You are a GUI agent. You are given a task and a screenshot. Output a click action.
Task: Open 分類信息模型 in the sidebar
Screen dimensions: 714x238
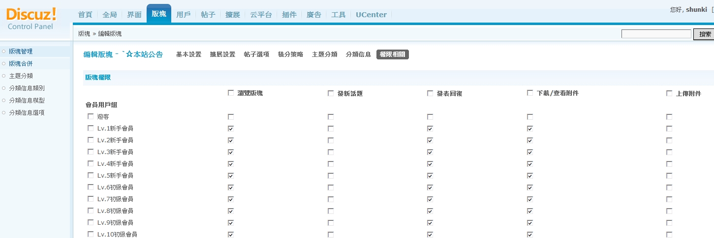27,101
